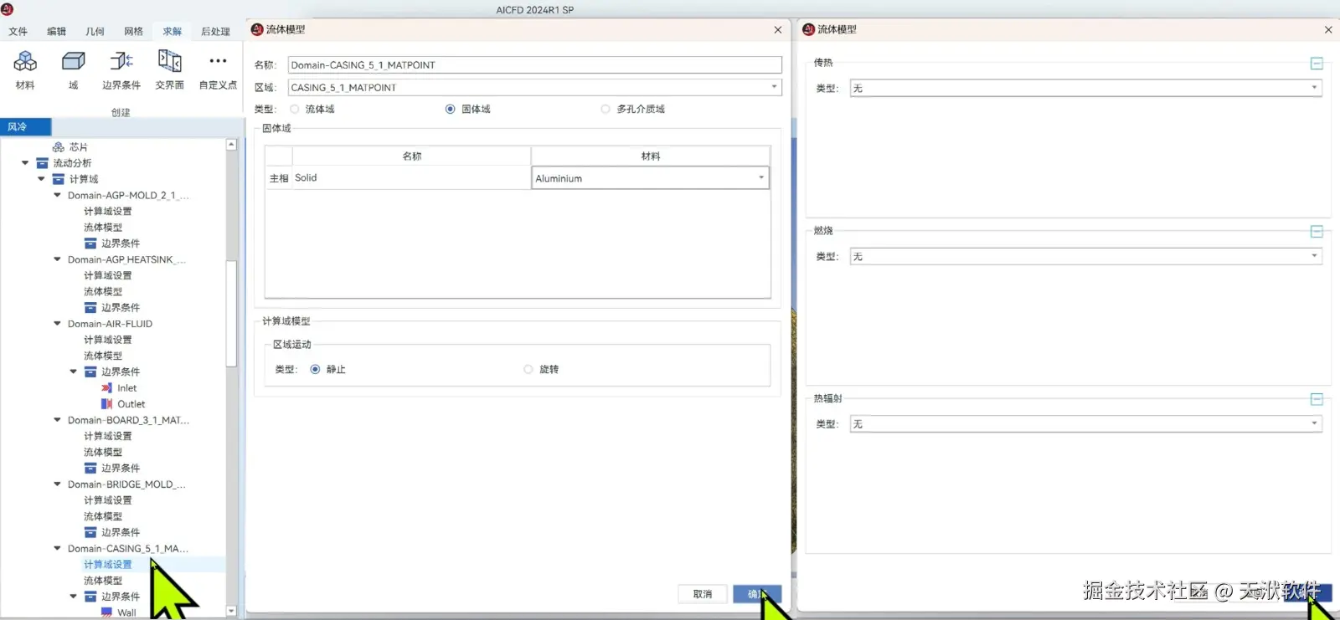Collapse the Domain-AGP_HEATSINK node
This screenshot has height=620, width=1340.
tap(57, 259)
